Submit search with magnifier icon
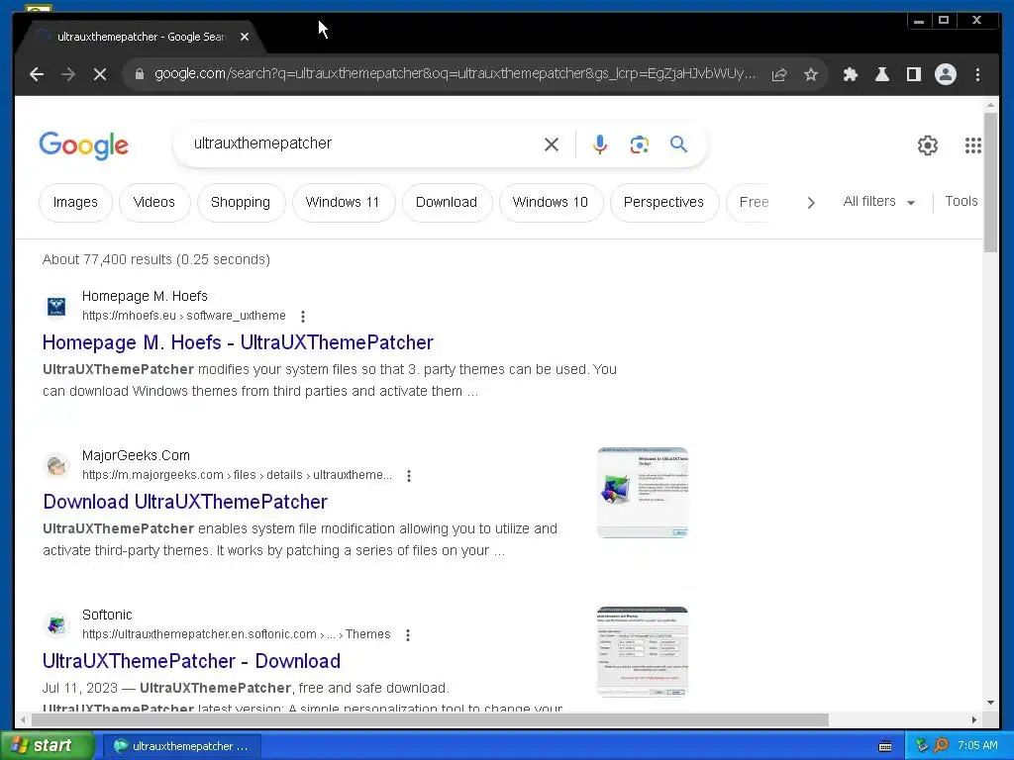1014x760 pixels. point(678,143)
